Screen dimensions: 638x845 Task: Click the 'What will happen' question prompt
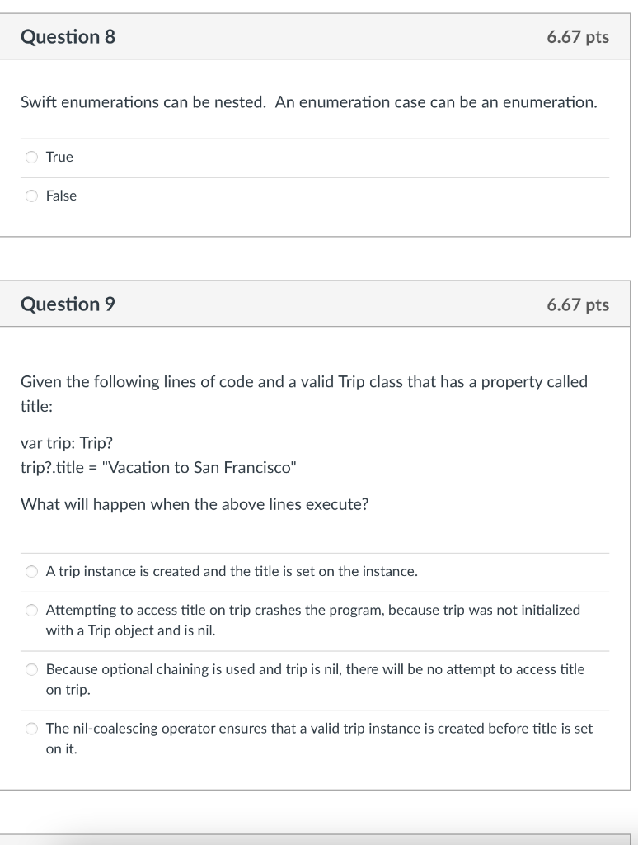point(195,504)
